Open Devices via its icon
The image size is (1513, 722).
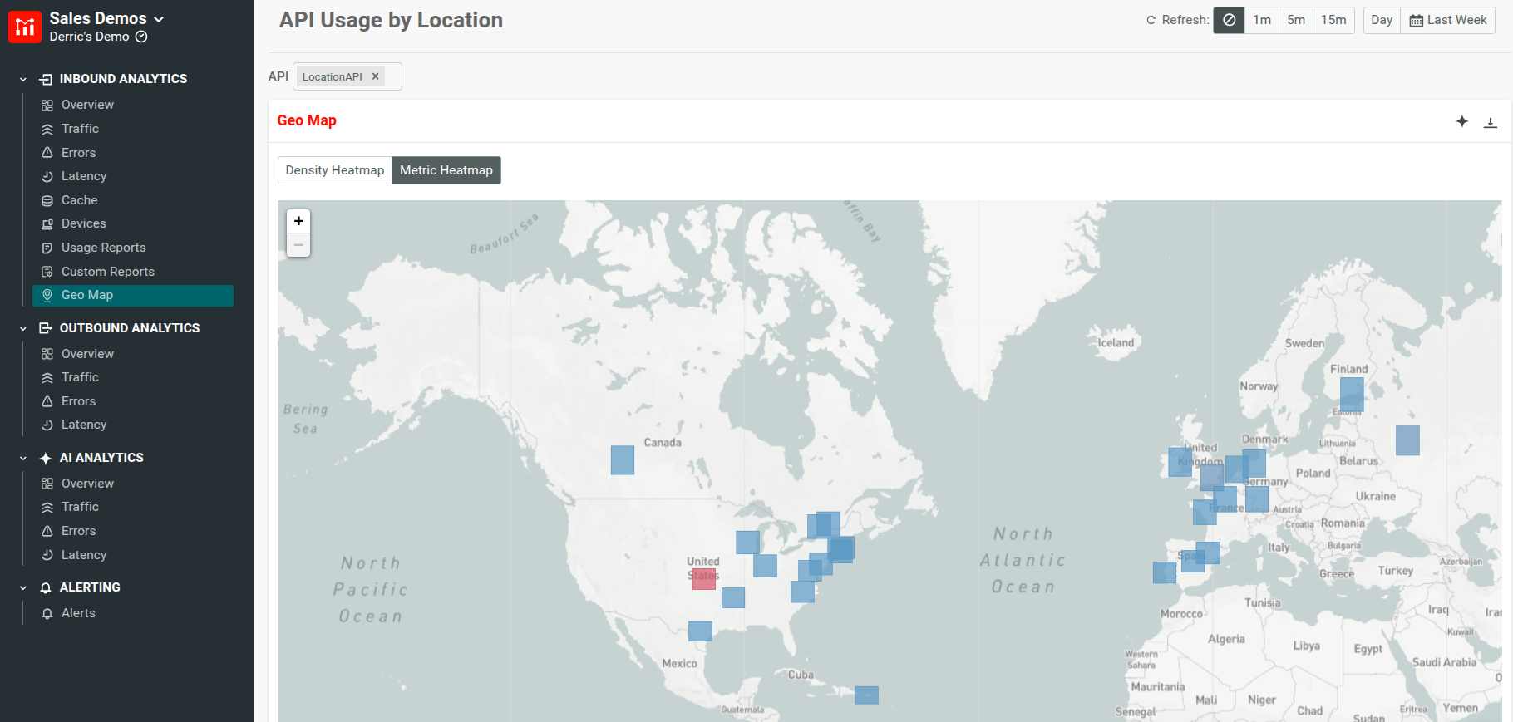[47, 224]
